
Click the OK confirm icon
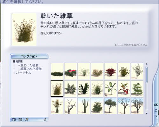pos(156,105)
